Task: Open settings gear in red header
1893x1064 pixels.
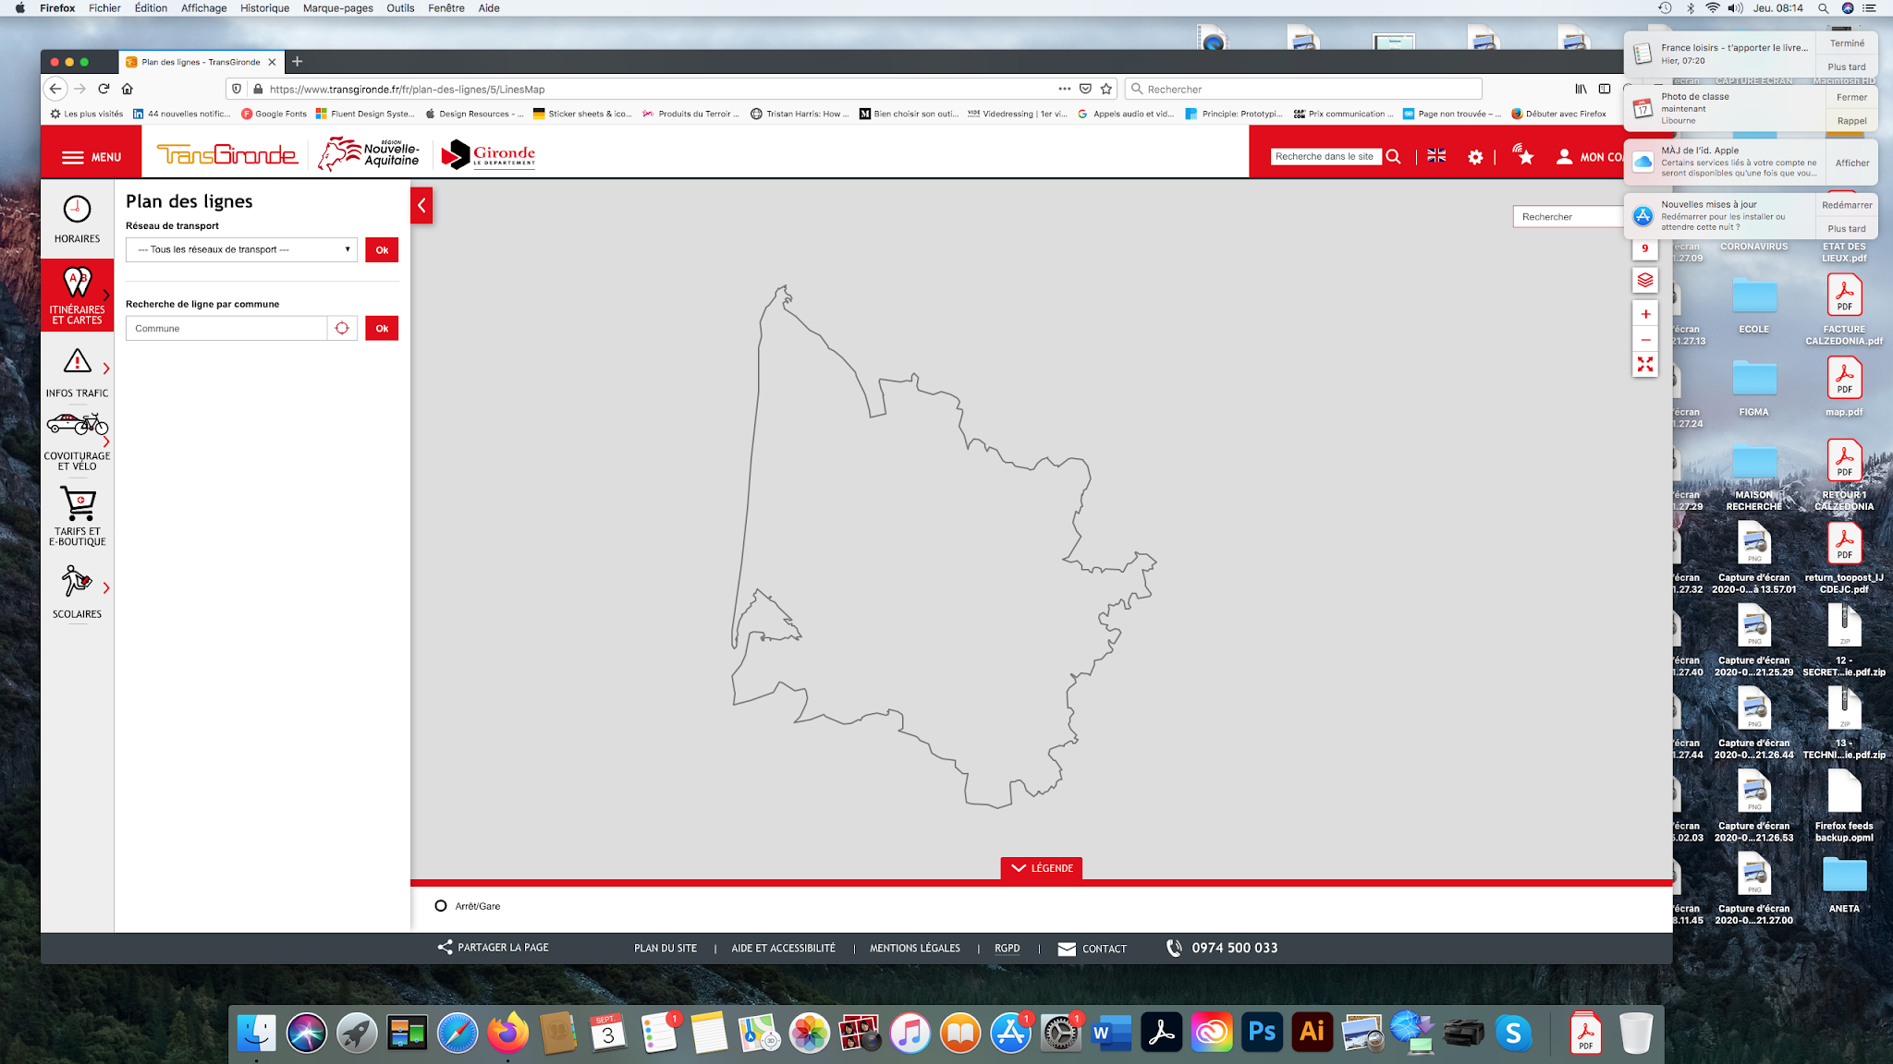Action: [x=1475, y=157]
